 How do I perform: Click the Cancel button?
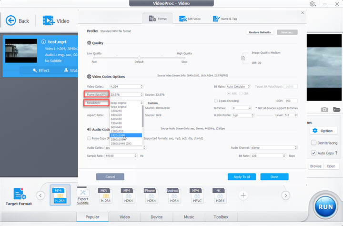coord(110,177)
